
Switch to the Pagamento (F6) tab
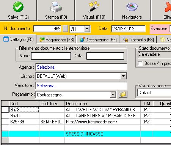[x=57, y=40]
